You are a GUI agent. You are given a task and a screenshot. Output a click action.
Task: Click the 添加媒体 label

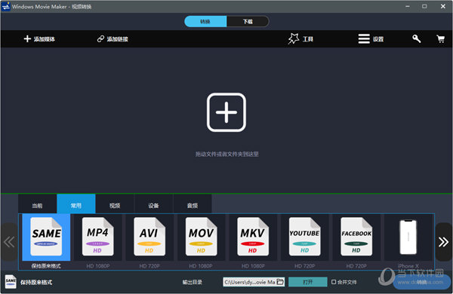[45, 39]
